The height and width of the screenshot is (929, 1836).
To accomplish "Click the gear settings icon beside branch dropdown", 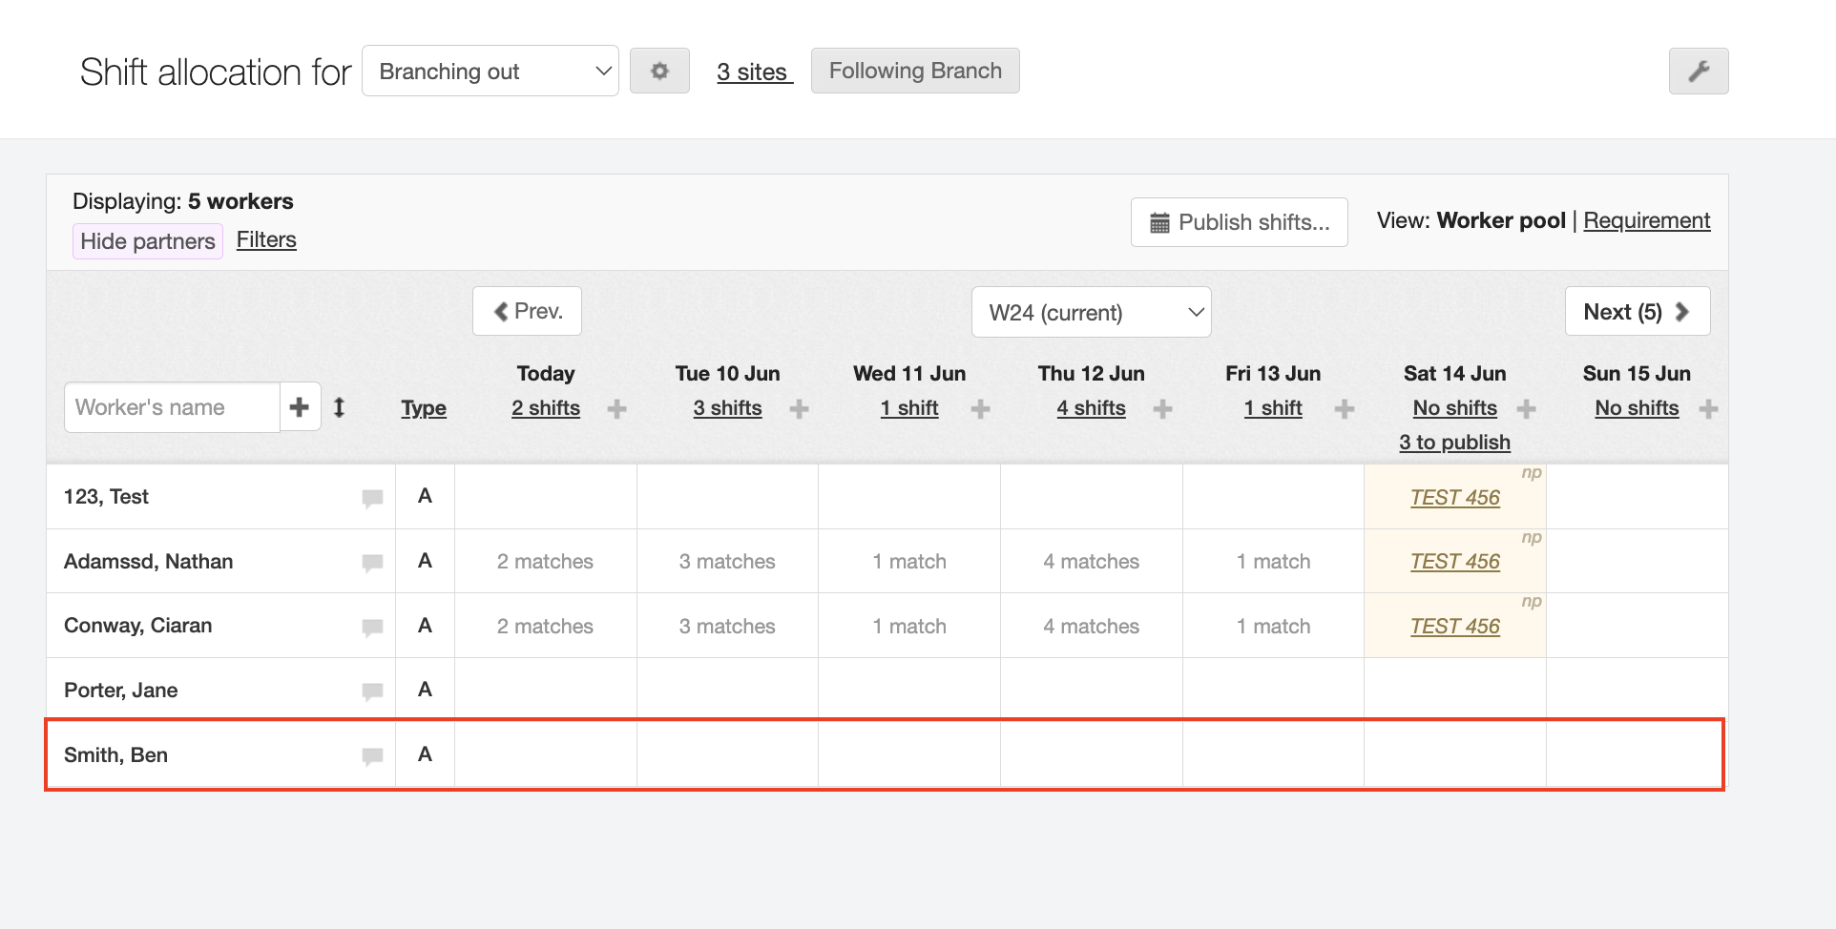I will (x=659, y=72).
